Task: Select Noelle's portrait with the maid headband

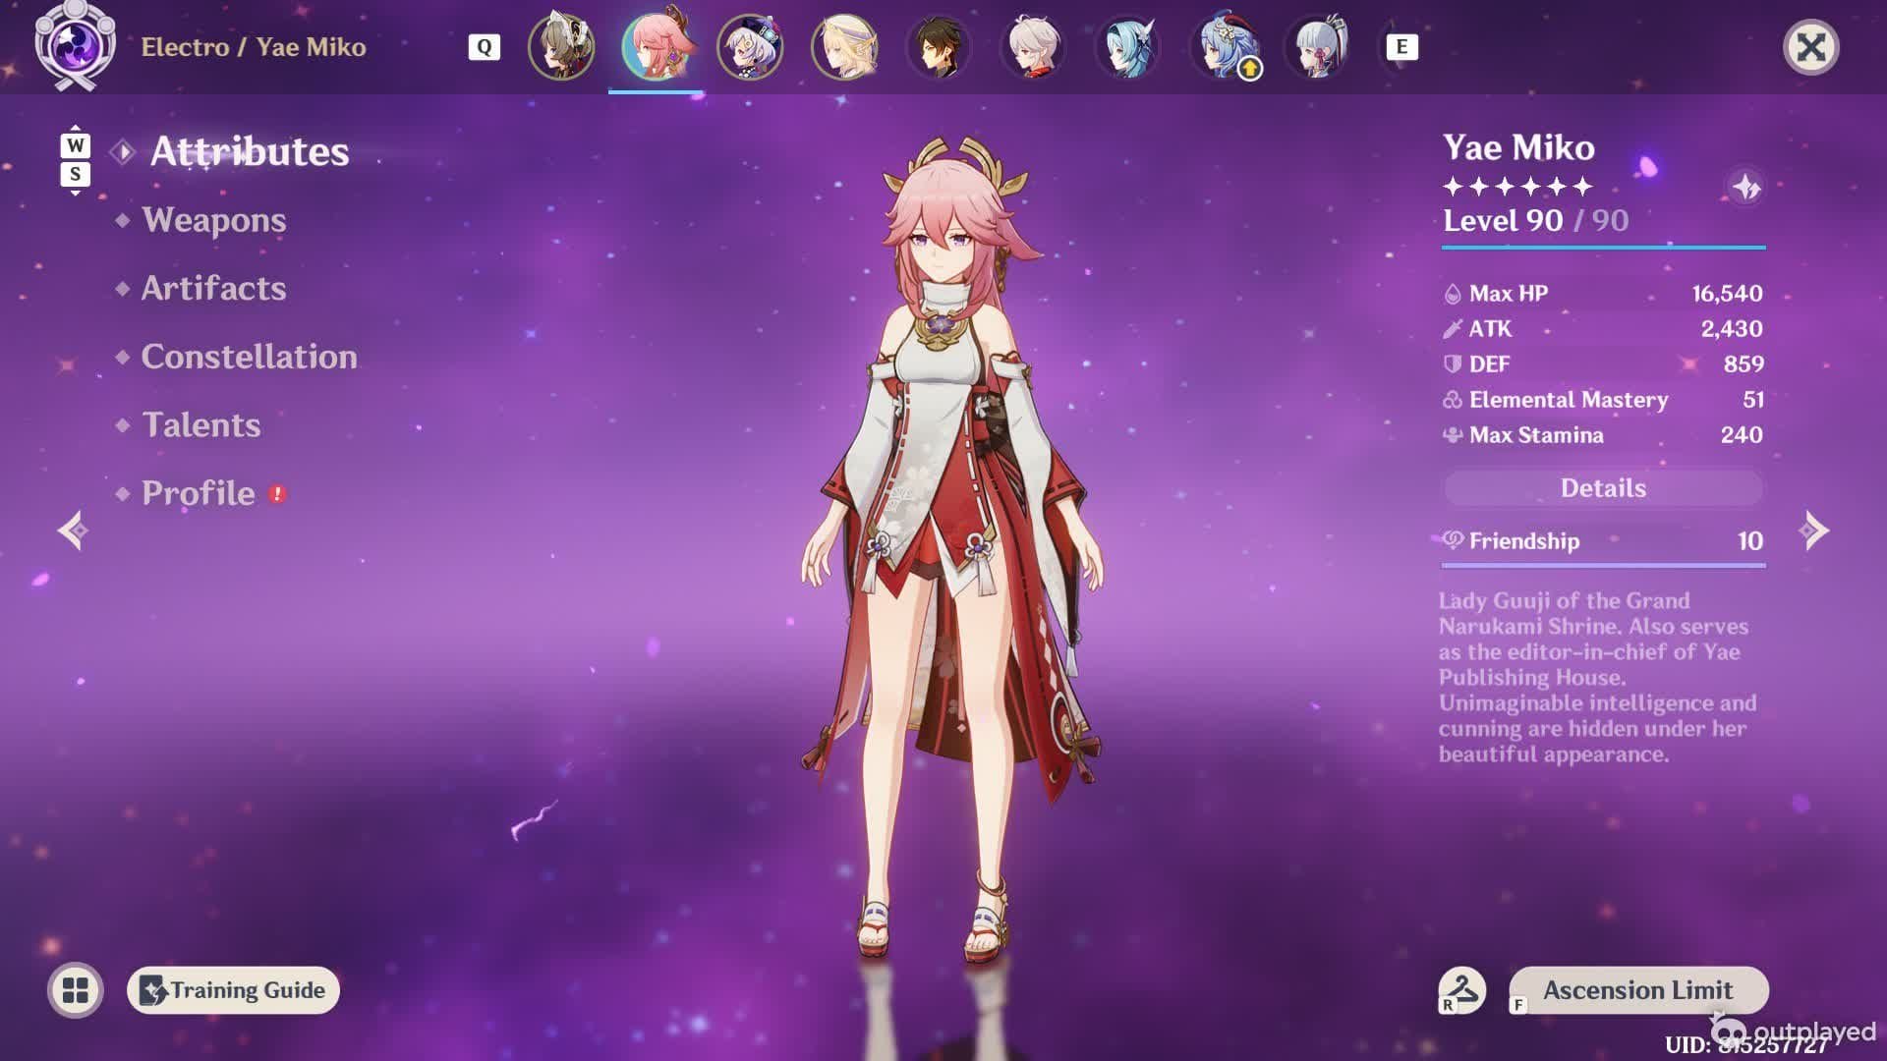Action: click(x=561, y=47)
